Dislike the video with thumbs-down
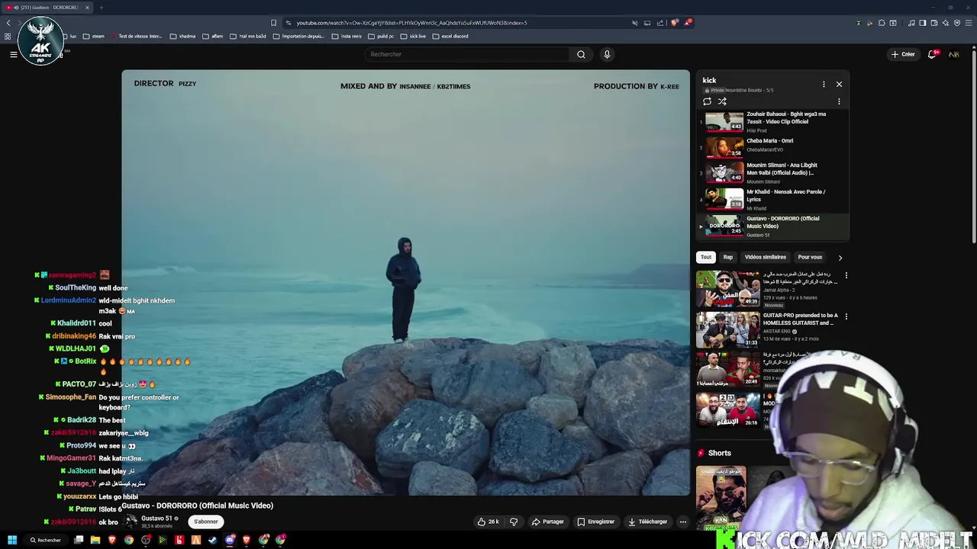This screenshot has height=549, width=977. pos(514,522)
